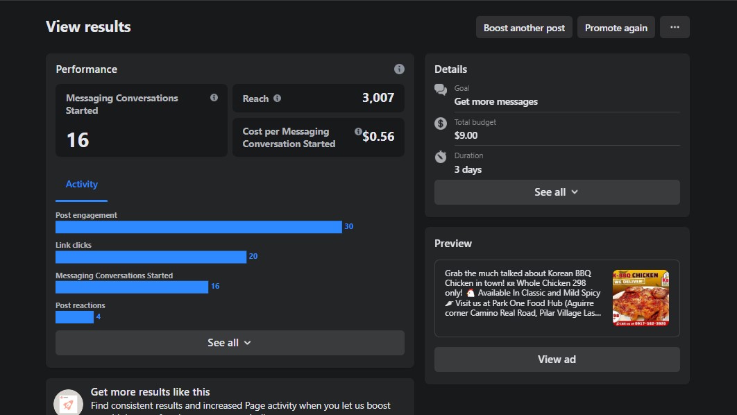Screen dimensions: 737x415
Task: Click the info icon beside Messaging Conversations Started
Action: [214, 98]
